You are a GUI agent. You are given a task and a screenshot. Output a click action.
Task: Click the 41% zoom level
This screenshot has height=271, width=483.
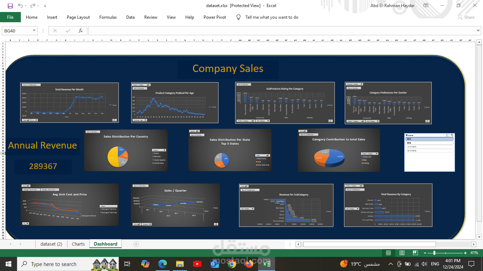pos(474,253)
